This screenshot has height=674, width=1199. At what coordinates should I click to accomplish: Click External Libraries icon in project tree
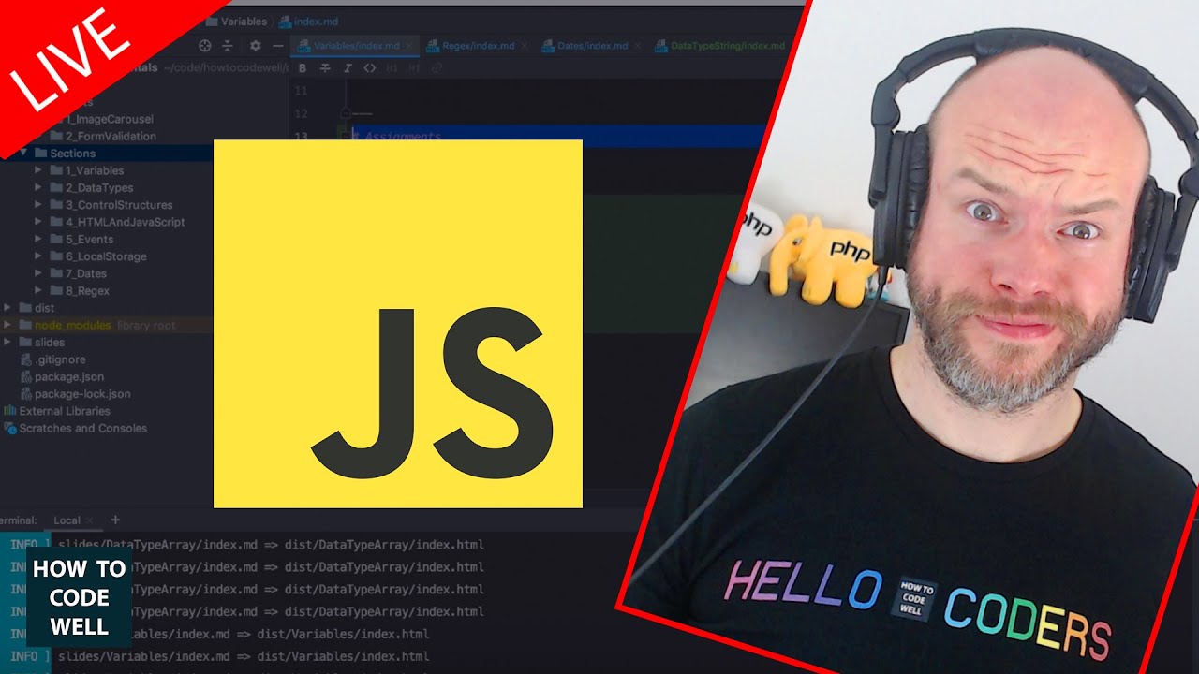point(10,411)
